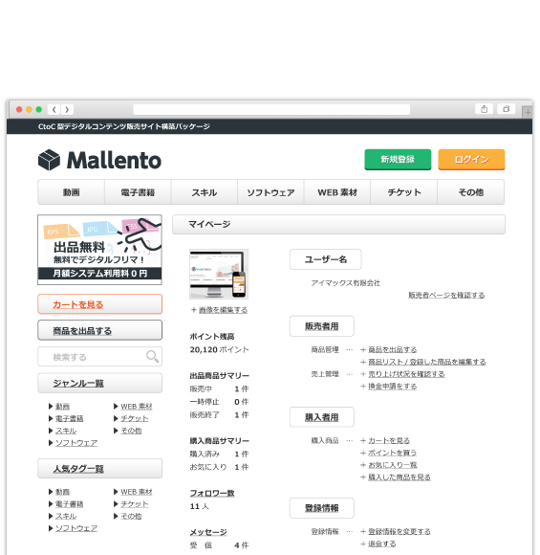
Task: Click 登録情報を変更する link
Action: click(400, 532)
